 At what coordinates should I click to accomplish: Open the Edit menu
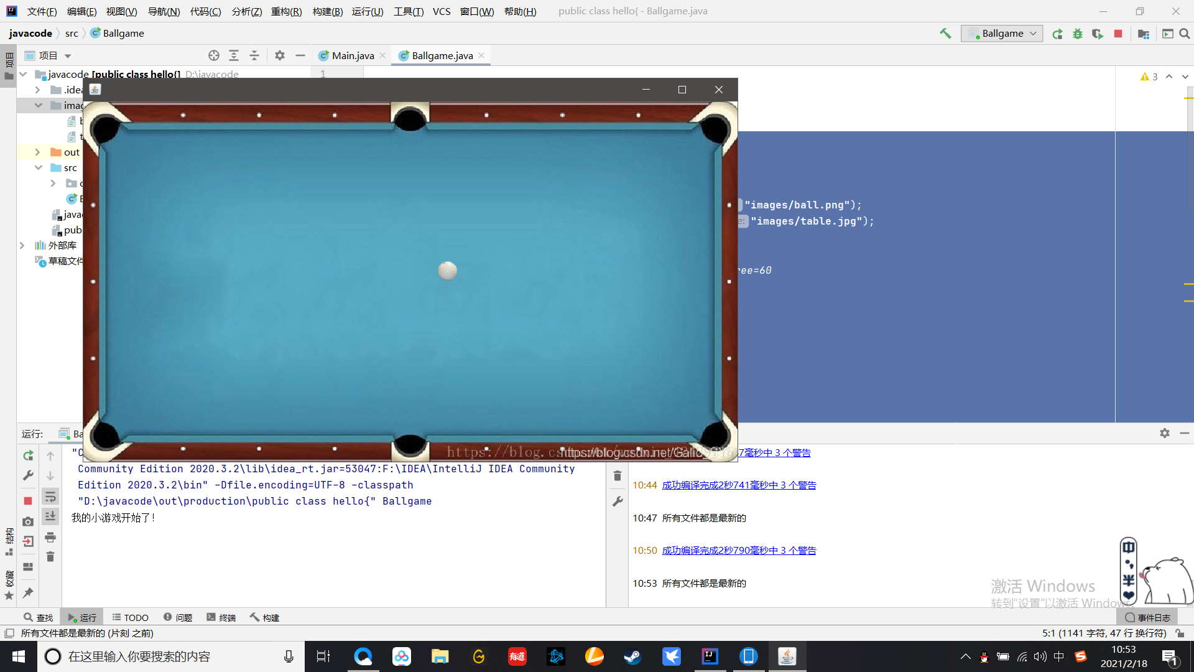(x=81, y=11)
